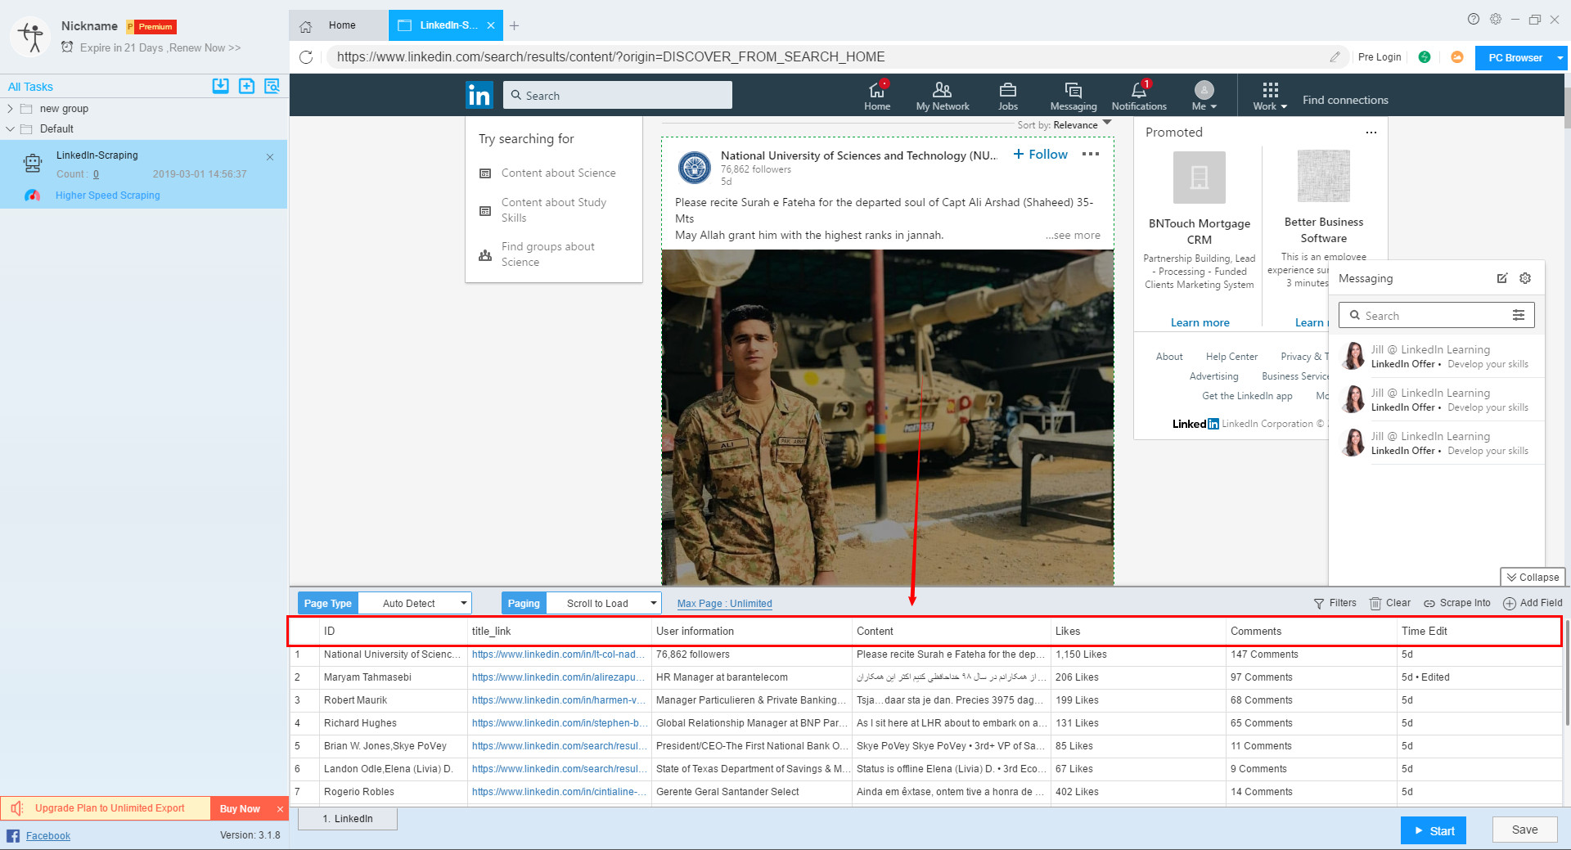Collapse the Default folder
The image size is (1571, 850).
tap(10, 128)
